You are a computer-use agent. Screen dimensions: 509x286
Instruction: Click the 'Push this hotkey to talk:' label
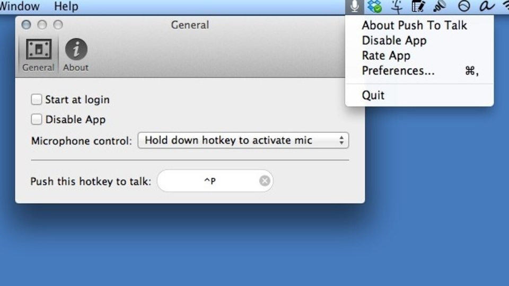pos(91,181)
